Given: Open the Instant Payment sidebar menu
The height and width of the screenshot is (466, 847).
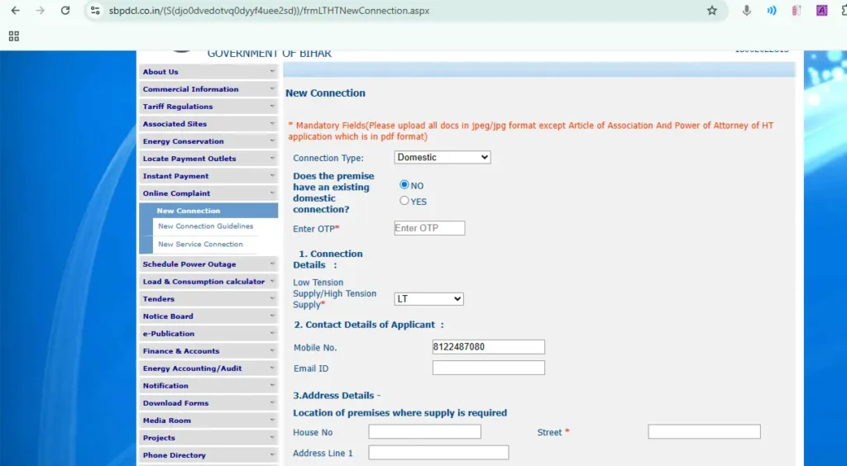Looking at the screenshot, I should tap(208, 176).
